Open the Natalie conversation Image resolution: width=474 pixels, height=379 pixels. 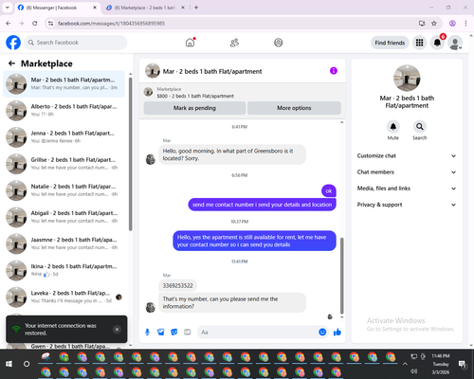coord(64,190)
